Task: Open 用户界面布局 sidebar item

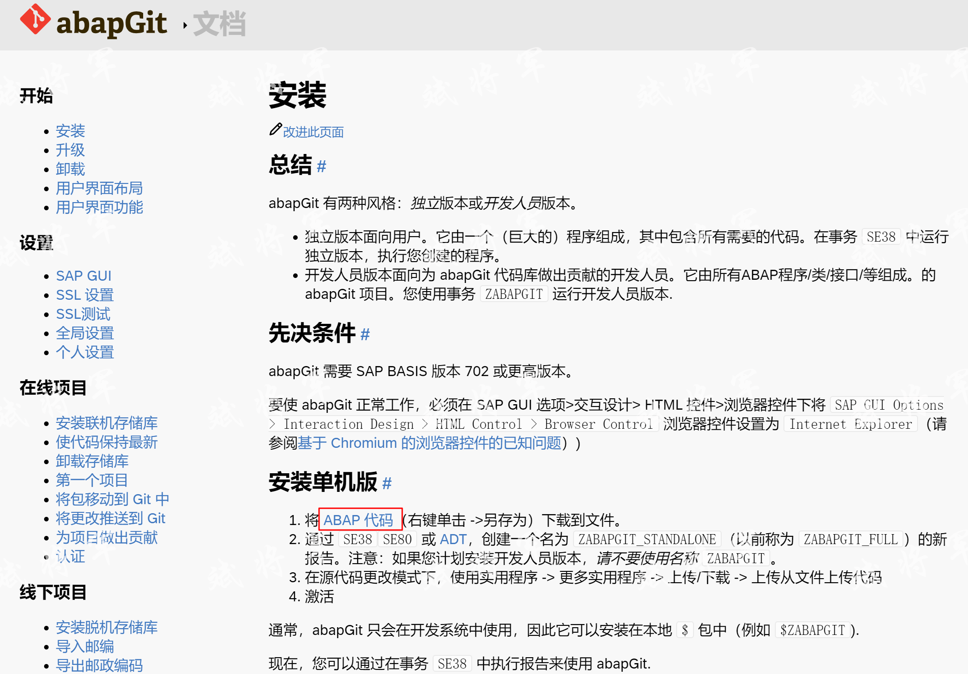Action: pos(99,188)
